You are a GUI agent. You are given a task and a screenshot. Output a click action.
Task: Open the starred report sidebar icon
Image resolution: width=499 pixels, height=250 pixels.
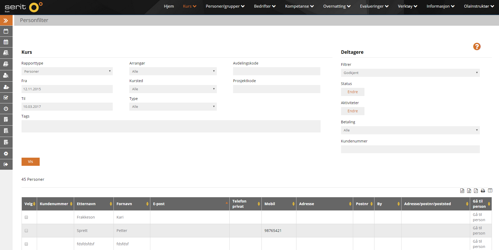click(6, 120)
